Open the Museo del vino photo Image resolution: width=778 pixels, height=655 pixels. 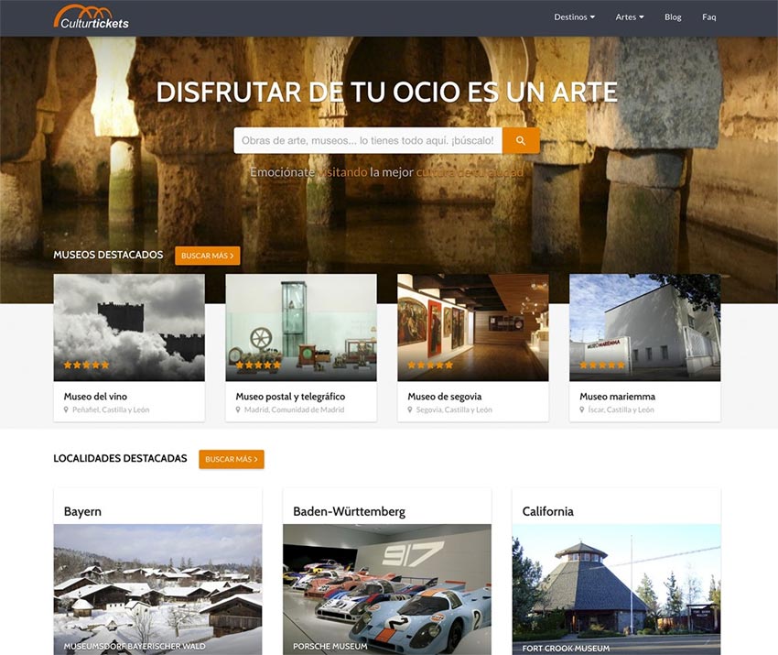pos(129,325)
